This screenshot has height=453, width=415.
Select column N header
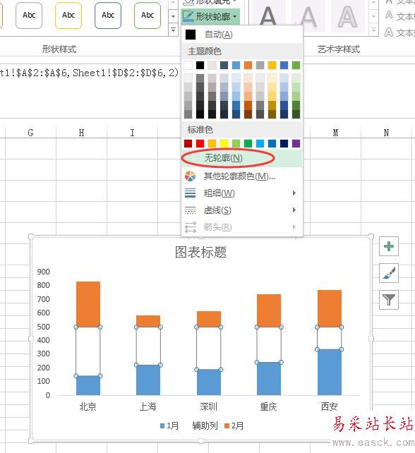386,133
